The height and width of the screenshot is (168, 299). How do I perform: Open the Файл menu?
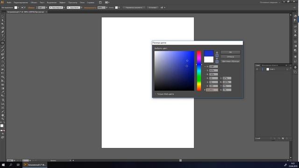coord(9,2)
